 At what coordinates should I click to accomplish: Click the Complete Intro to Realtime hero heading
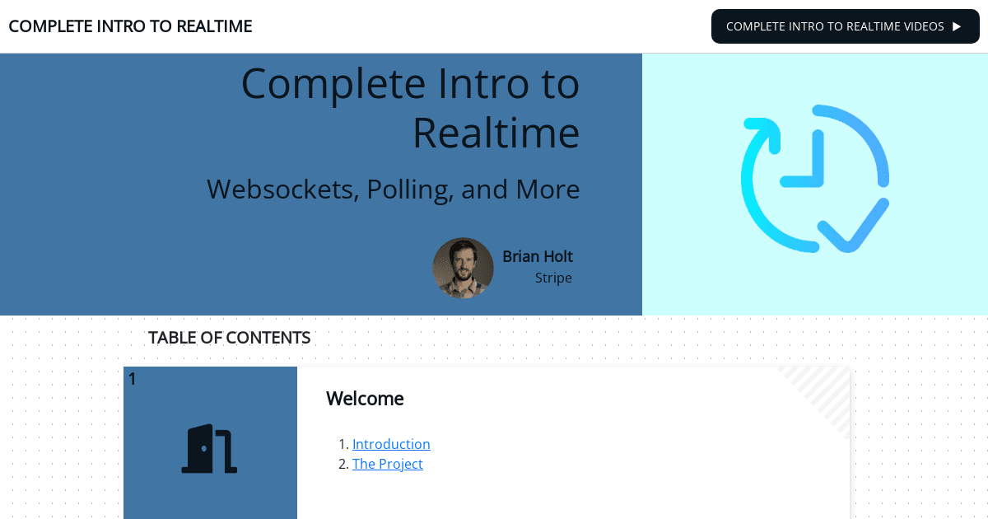coord(410,107)
